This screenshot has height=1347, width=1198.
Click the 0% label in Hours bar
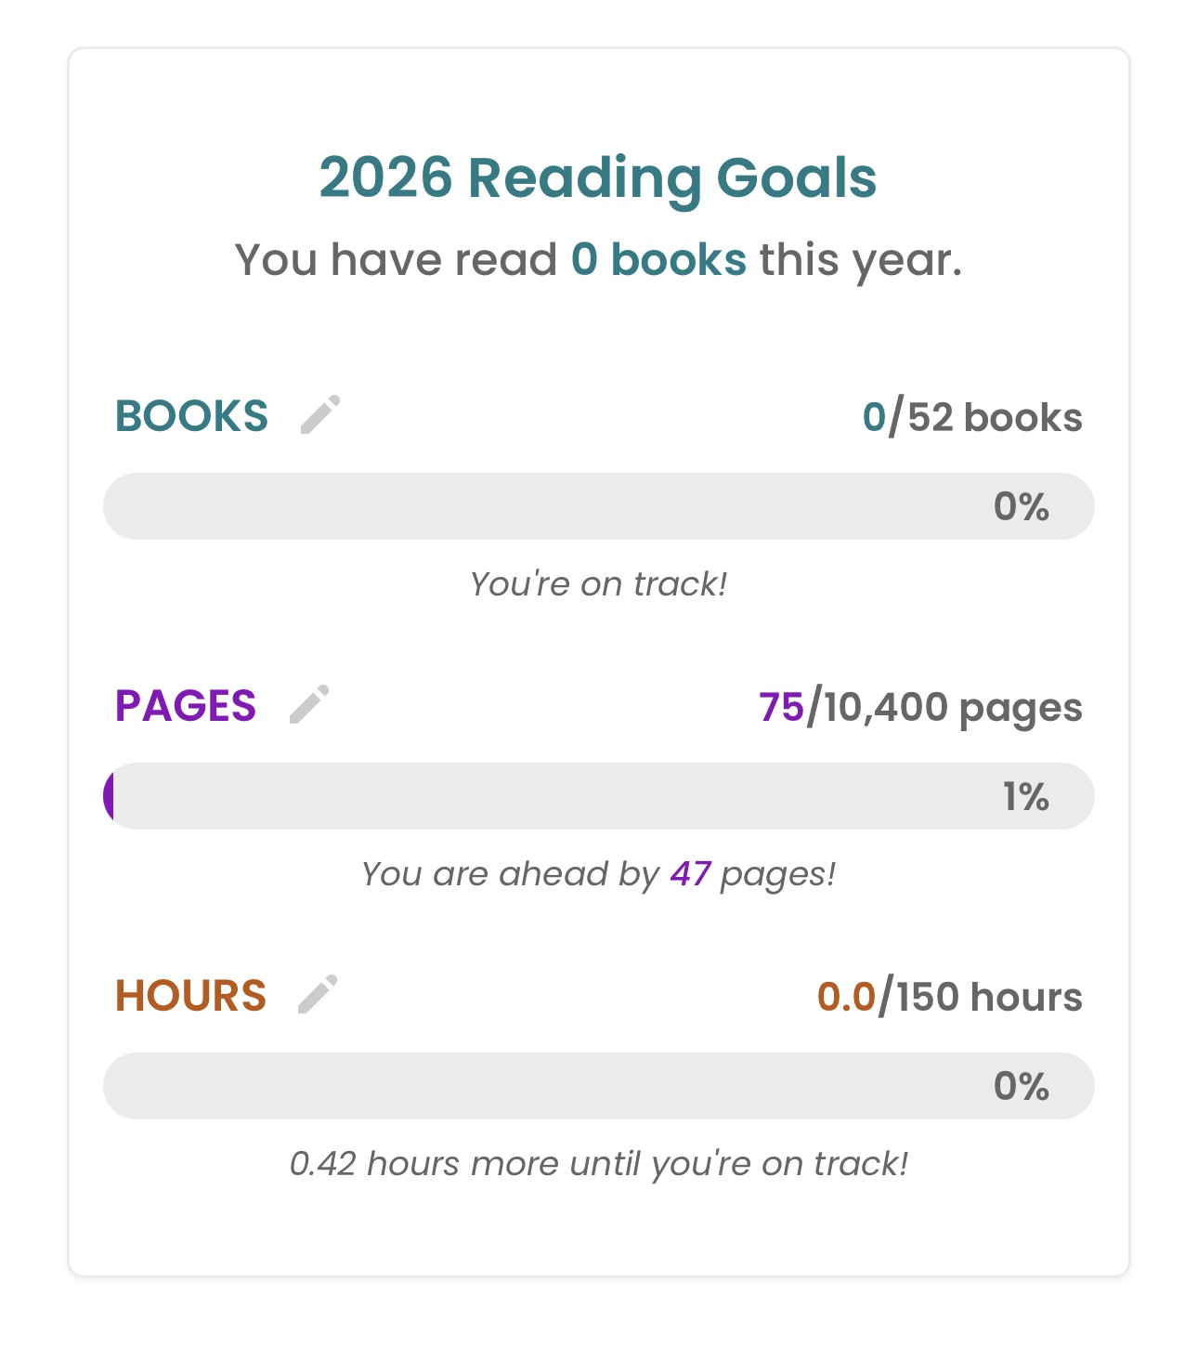tap(1021, 1086)
